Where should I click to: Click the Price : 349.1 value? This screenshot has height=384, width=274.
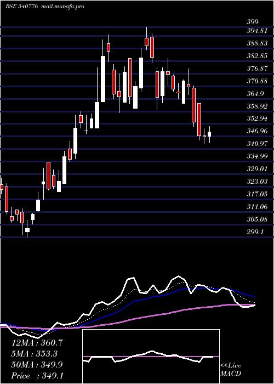37,376
